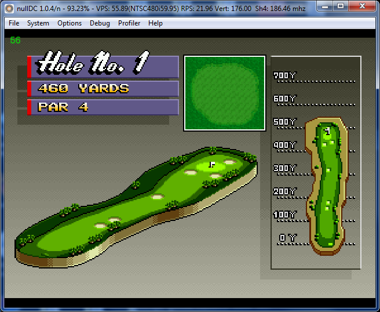This screenshot has height=312, width=380.
Task: Click the 400Y distance marker
Action: pos(284,145)
